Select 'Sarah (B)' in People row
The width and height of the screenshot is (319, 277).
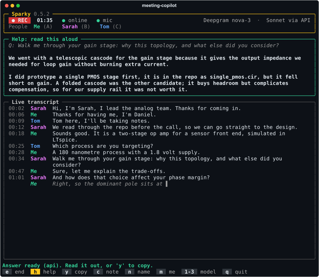point(76,27)
